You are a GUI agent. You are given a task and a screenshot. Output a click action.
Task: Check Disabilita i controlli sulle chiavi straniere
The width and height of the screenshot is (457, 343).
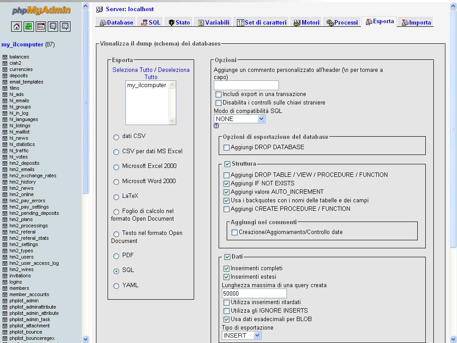(218, 103)
